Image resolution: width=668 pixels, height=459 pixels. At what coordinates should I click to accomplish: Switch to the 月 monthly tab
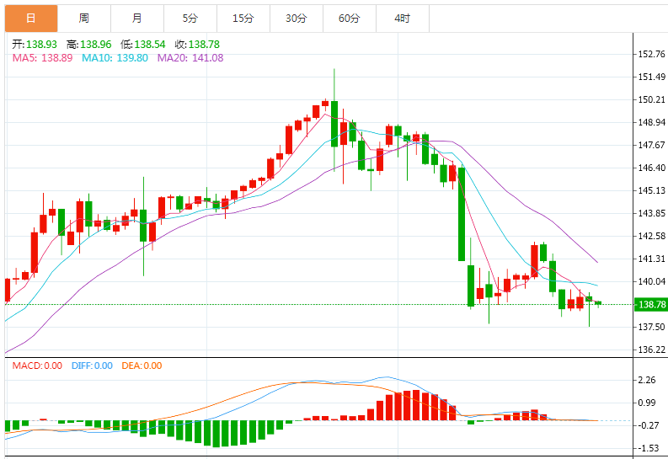pyautogui.click(x=137, y=19)
